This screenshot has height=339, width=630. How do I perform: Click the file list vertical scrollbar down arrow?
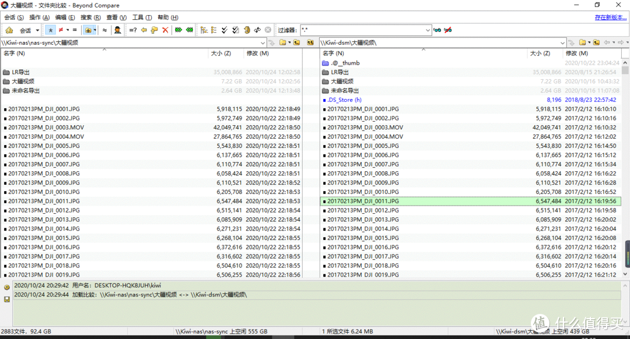click(625, 274)
